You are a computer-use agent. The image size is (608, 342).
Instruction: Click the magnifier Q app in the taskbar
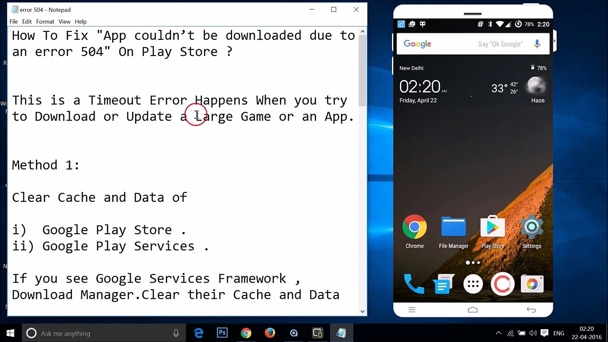pos(294,333)
